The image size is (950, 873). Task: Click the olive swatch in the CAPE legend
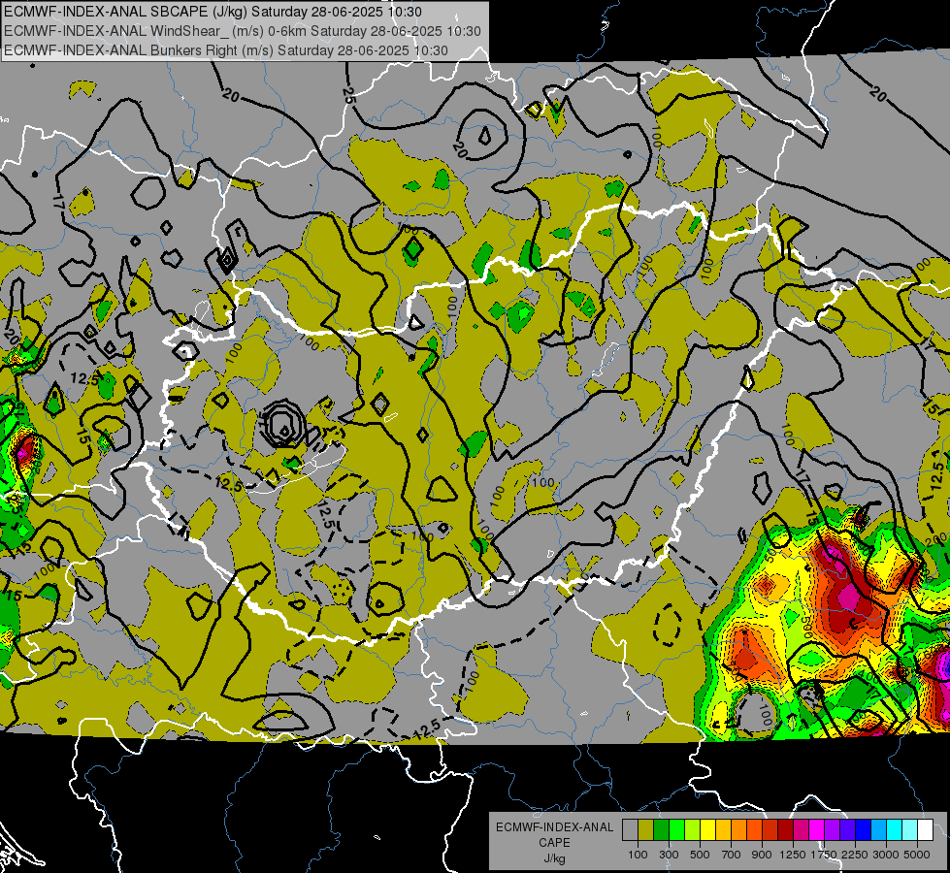coord(646,829)
